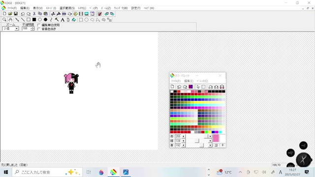Enable the 編集単位使用 checkbox
Image resolution: width=315 pixels, height=177 pixels.
pos(39,25)
